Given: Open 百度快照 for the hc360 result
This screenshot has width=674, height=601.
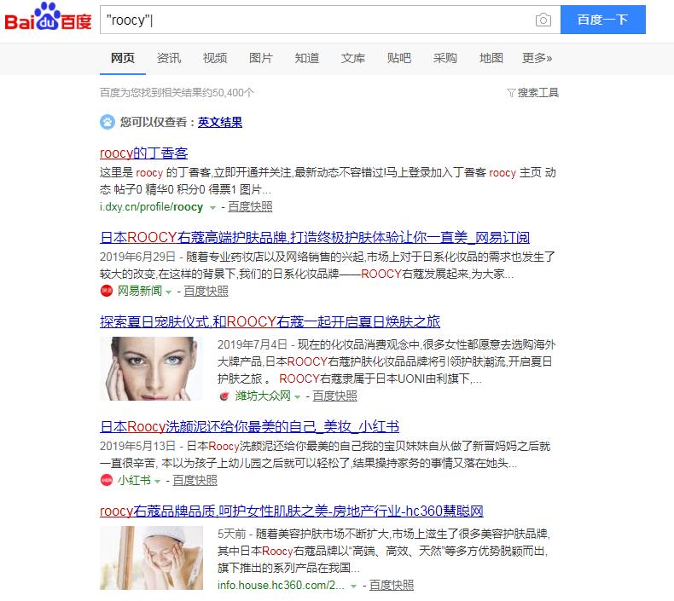Looking at the screenshot, I should click(x=391, y=585).
